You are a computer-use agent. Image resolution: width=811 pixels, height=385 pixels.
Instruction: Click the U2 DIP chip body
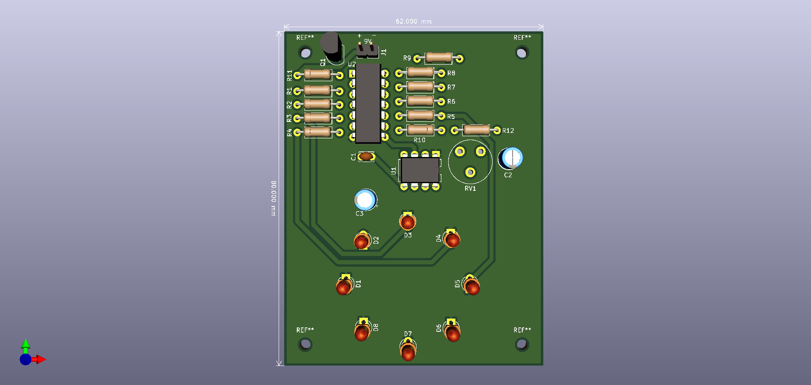[368, 103]
